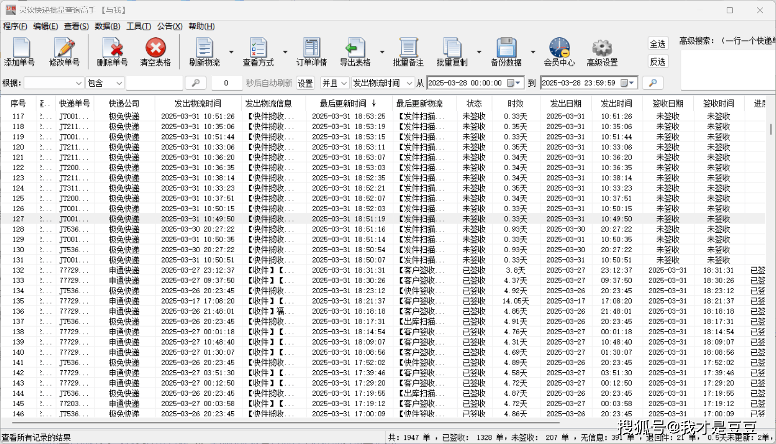The width and height of the screenshot is (776, 444).
Task: Click the 快递公司 column header
Action: click(x=124, y=104)
